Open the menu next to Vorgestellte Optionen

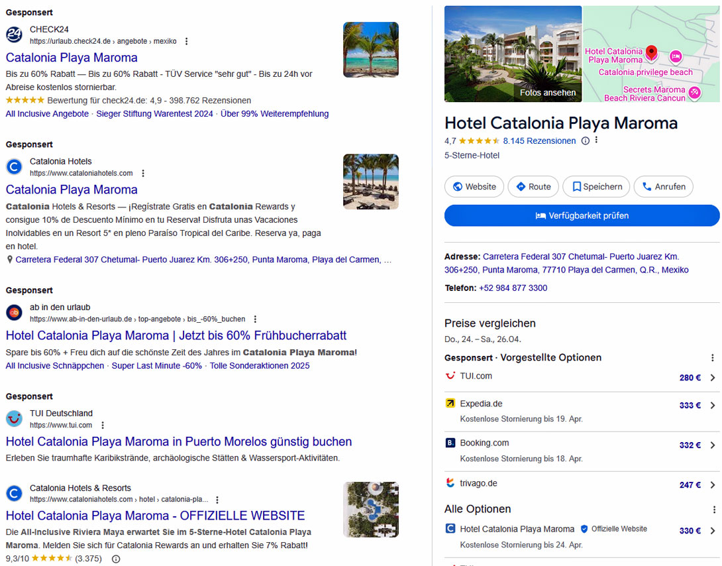pyautogui.click(x=713, y=357)
